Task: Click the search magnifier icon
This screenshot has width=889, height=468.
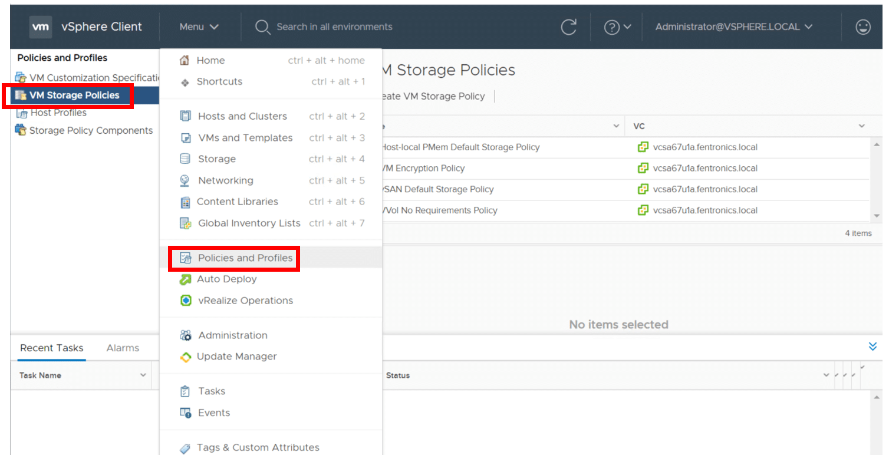Action: (262, 27)
